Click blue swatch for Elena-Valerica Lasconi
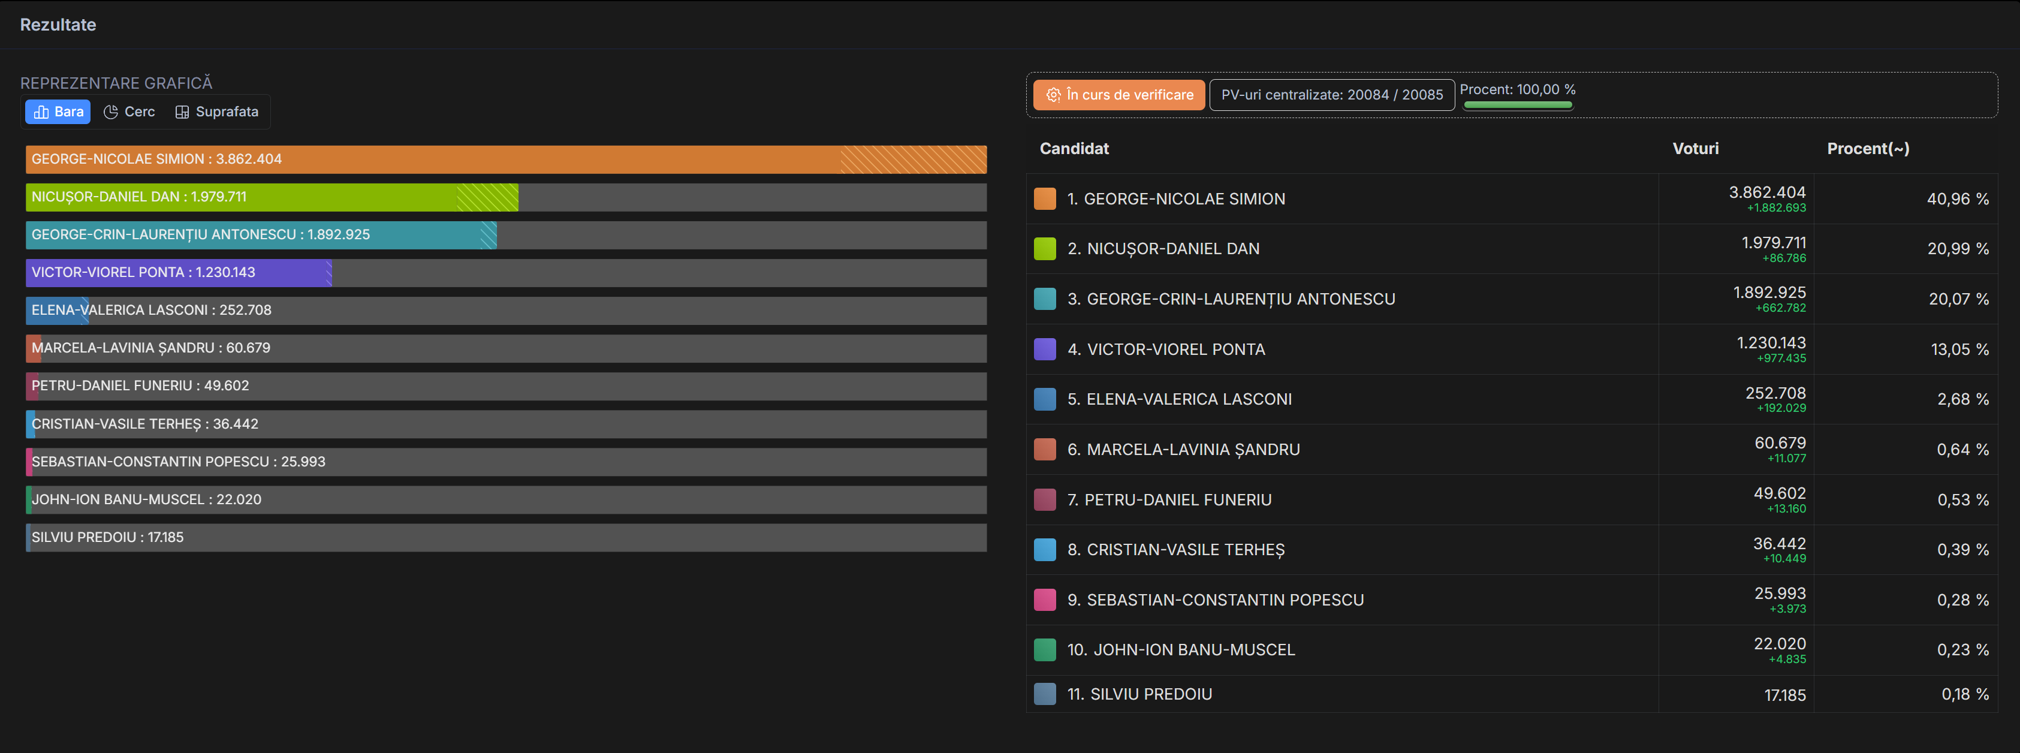 pos(1045,399)
